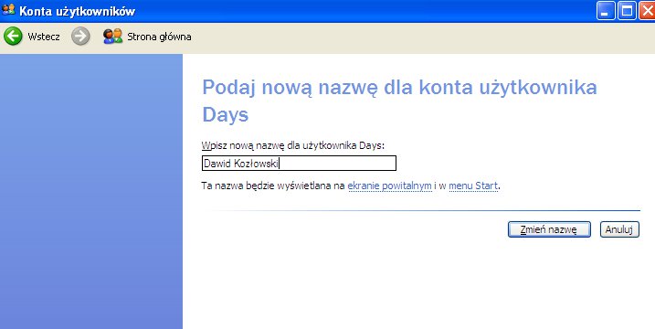The height and width of the screenshot is (329, 655).
Task: Focus the new account name text field
Action: pyautogui.click(x=299, y=164)
